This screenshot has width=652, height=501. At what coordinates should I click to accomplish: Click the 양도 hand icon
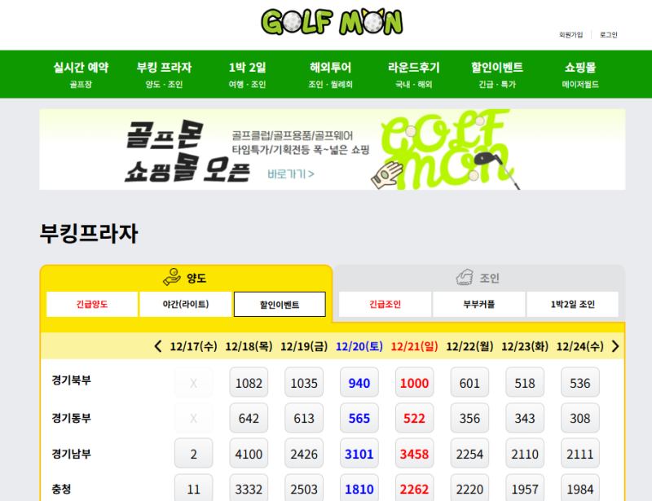pos(172,277)
